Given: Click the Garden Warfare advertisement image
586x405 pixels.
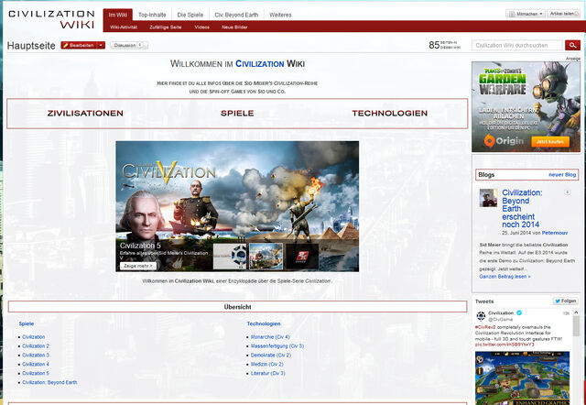Looking at the screenshot, I should [526, 106].
